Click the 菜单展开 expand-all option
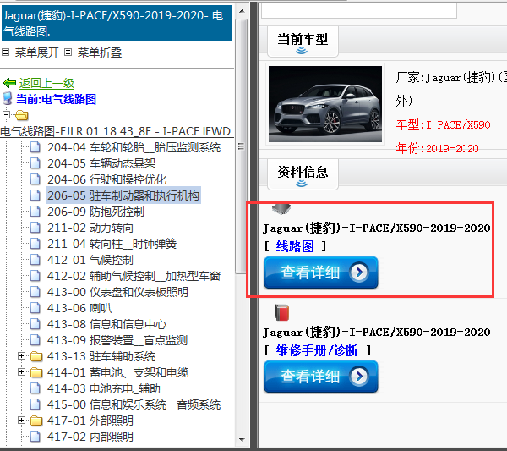507x451 pixels. 37,52
